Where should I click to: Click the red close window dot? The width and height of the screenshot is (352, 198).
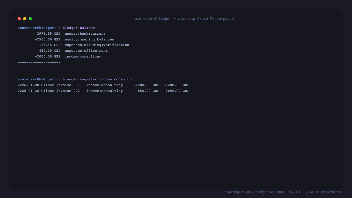[19, 19]
